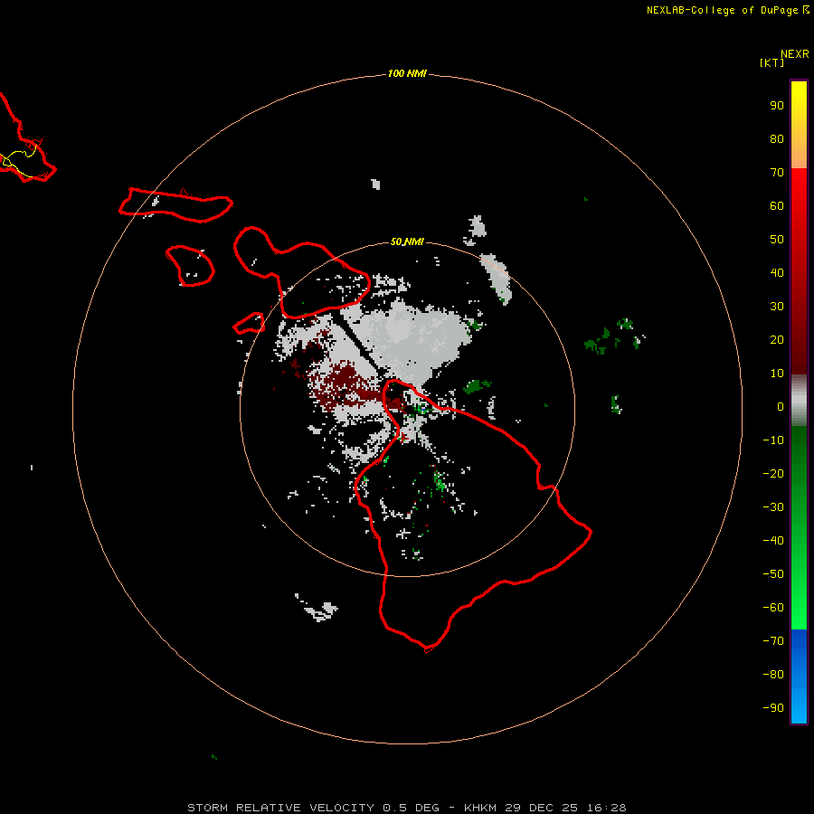This screenshot has width=814, height=814.
Task: Click the 60 value on velocity scale
Action: point(777,205)
